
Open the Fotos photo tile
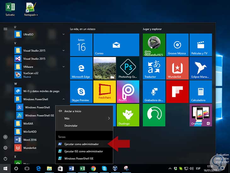105,68
